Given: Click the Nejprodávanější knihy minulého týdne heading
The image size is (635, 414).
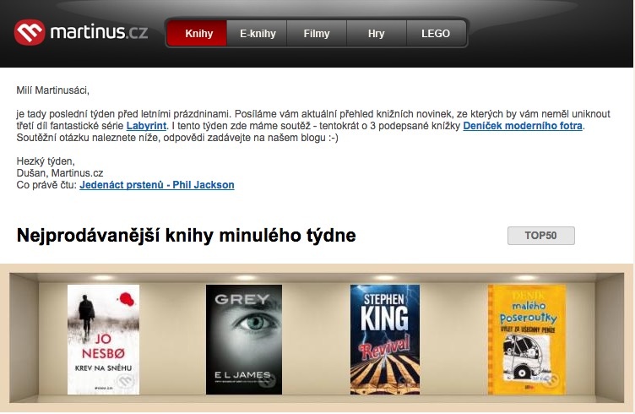Looking at the screenshot, I should point(187,236).
